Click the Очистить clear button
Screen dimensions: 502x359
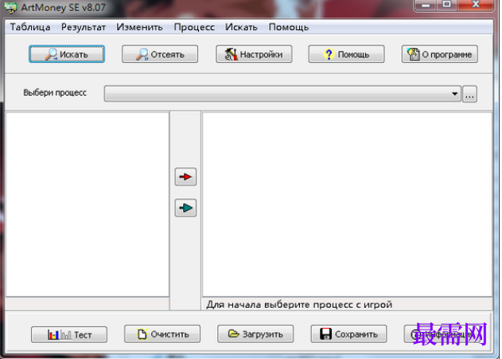click(x=162, y=334)
